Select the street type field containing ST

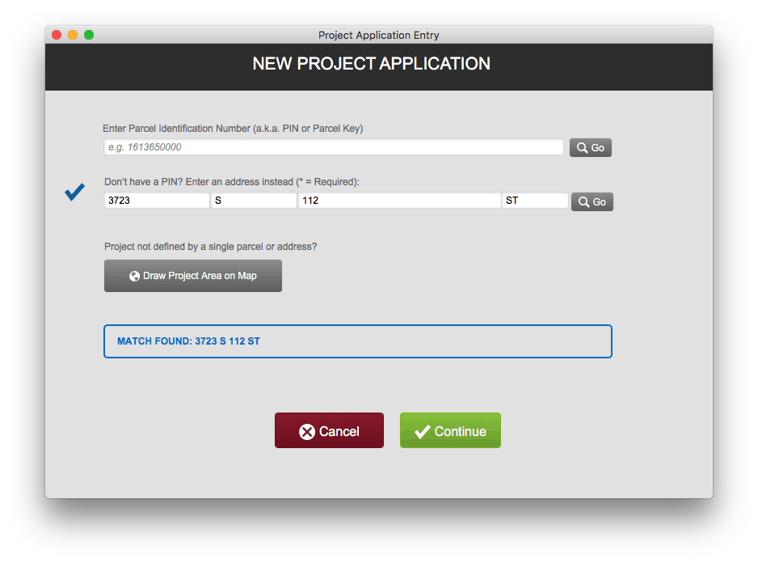point(535,201)
